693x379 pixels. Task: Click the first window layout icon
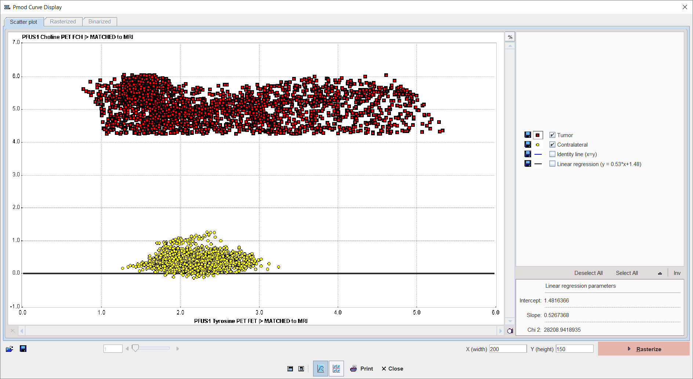pyautogui.click(x=290, y=369)
